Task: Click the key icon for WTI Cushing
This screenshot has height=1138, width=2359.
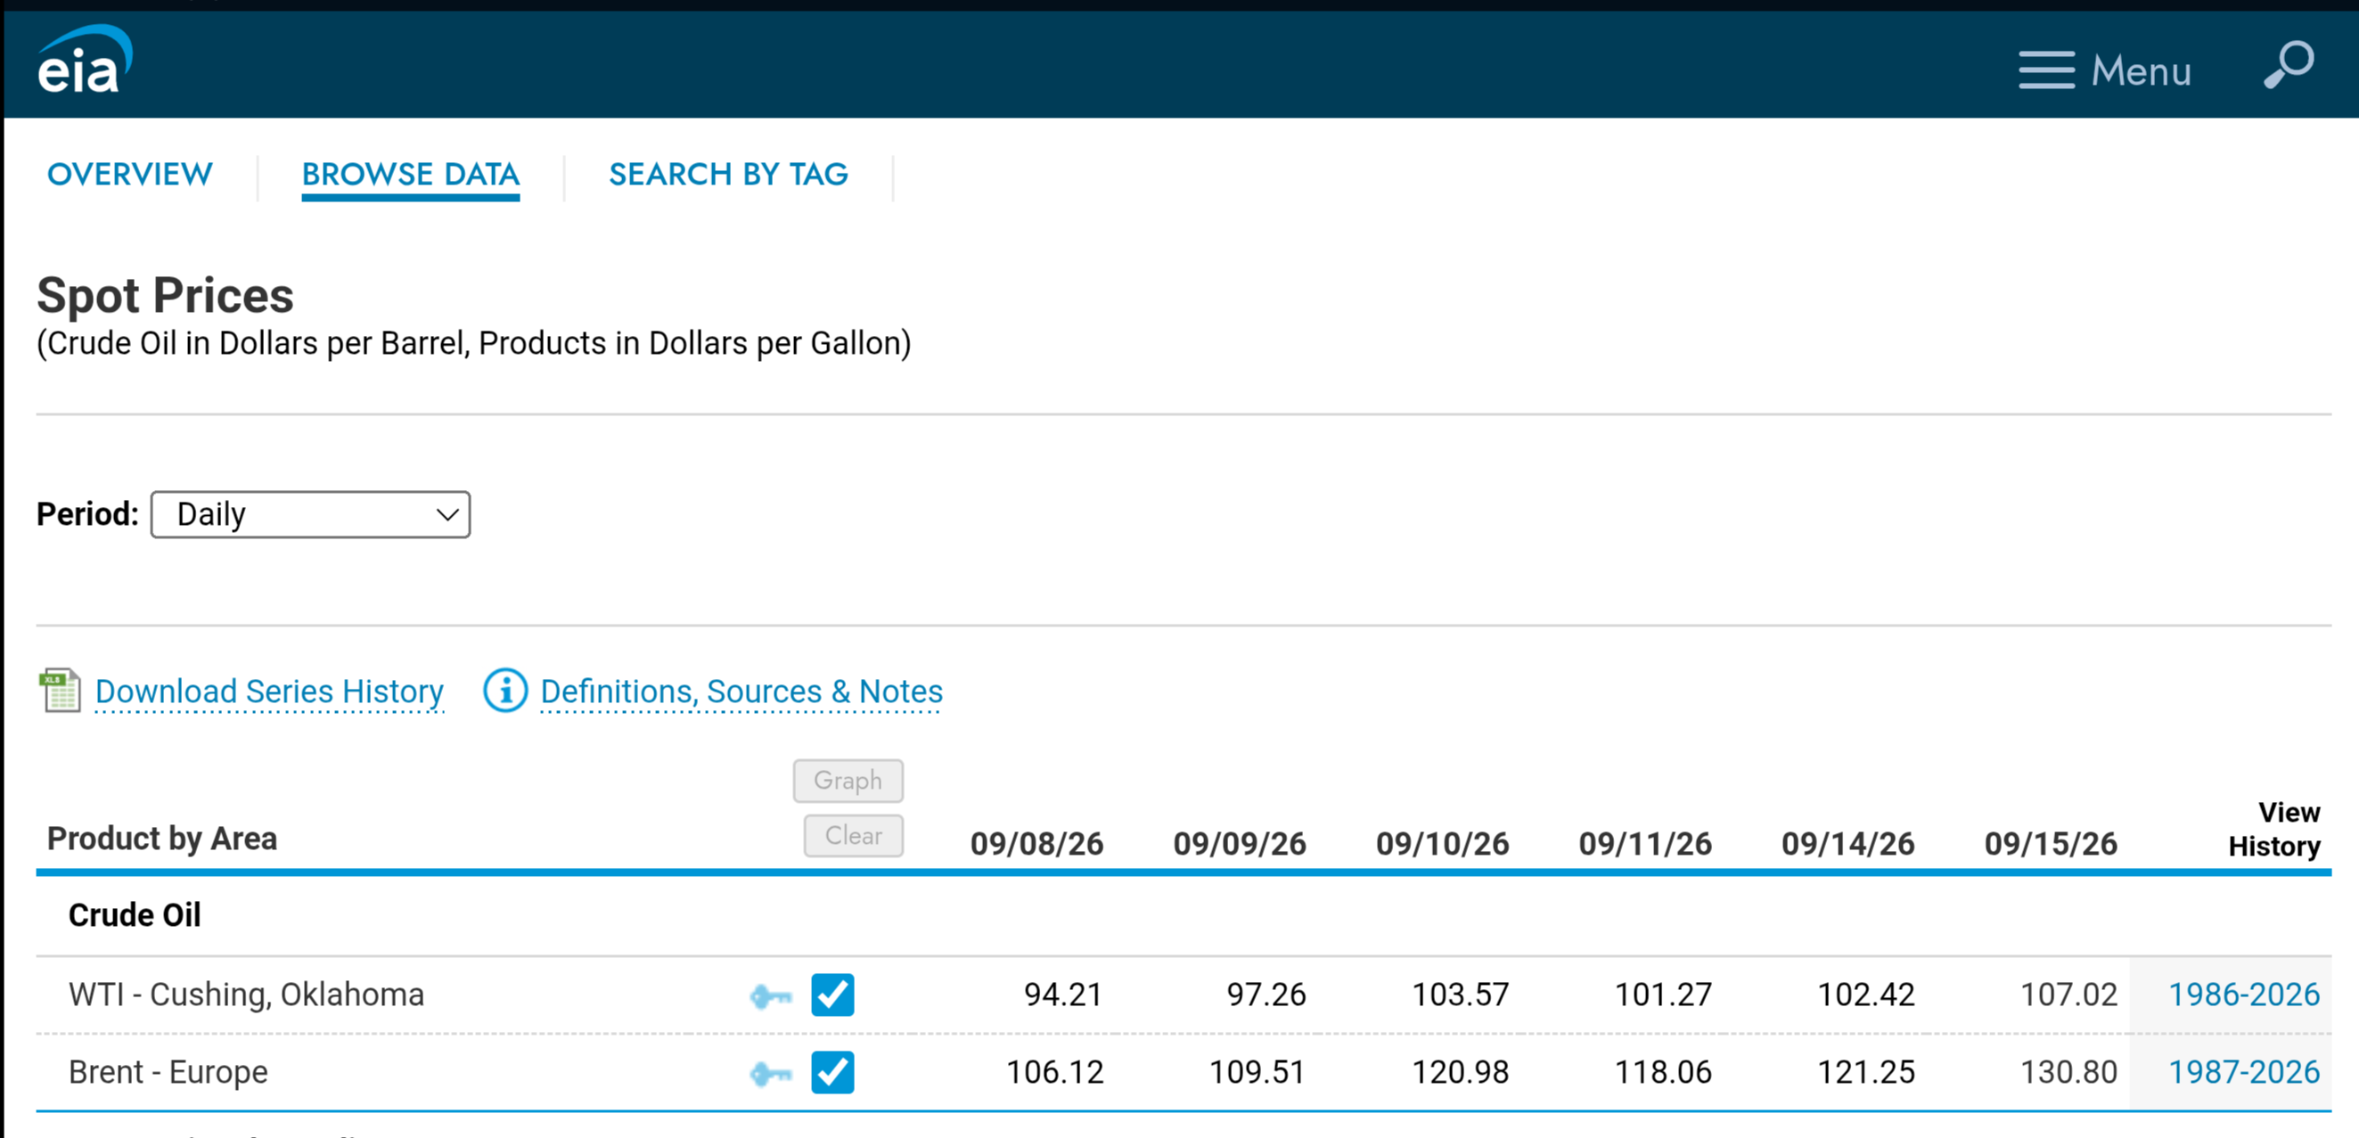Action: 770,995
